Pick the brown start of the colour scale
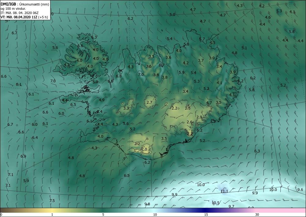306x217 pixels. pos(8,210)
